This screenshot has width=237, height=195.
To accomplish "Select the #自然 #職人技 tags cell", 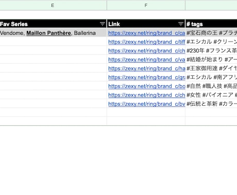I will [211, 86].
